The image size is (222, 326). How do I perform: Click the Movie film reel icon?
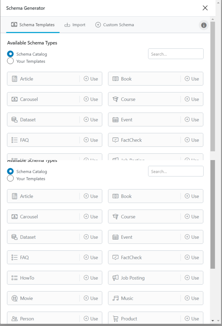(15, 298)
